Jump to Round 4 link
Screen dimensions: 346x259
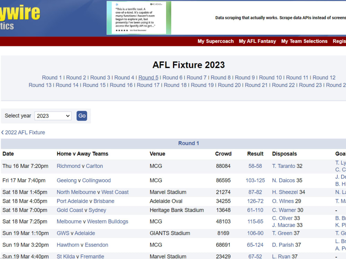click(124, 77)
